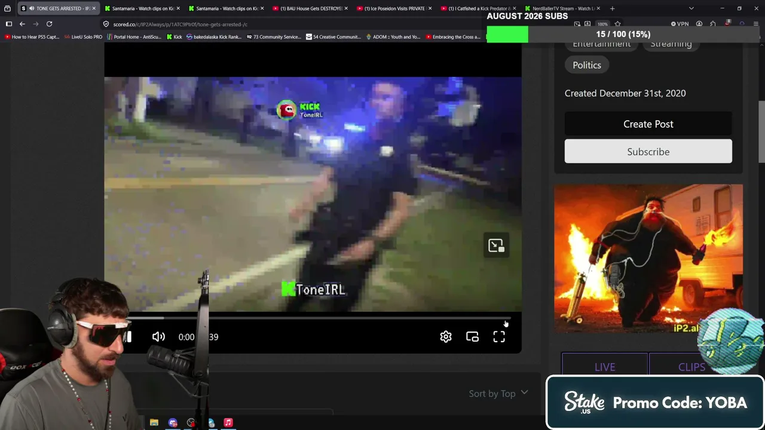Switch to I Catfished a Kick Predator tab
This screenshot has height=430, width=765.
pyautogui.click(x=479, y=8)
